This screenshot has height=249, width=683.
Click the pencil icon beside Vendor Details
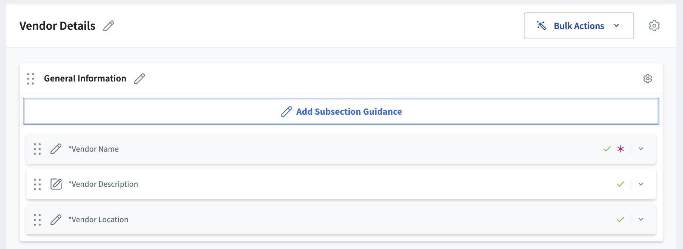click(x=109, y=26)
